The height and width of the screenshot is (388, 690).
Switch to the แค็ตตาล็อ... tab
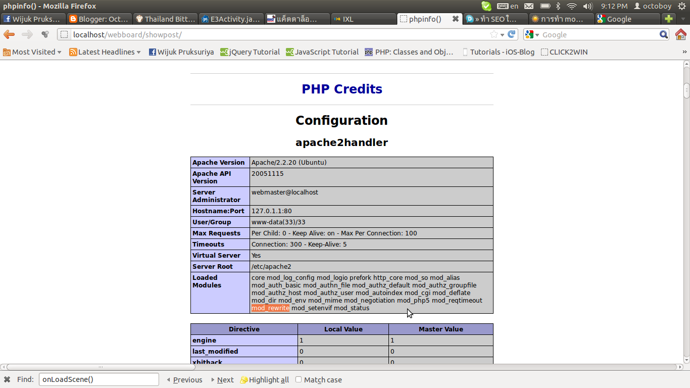click(x=298, y=19)
